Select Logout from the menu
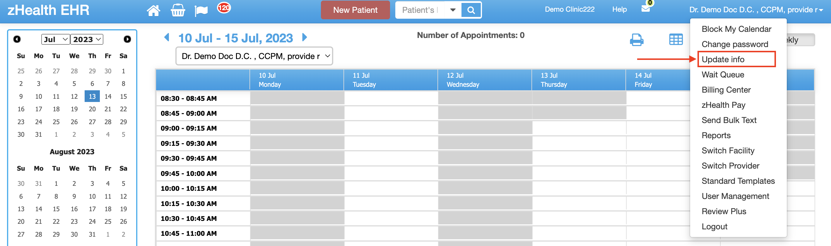Image resolution: width=831 pixels, height=246 pixels. click(x=714, y=226)
